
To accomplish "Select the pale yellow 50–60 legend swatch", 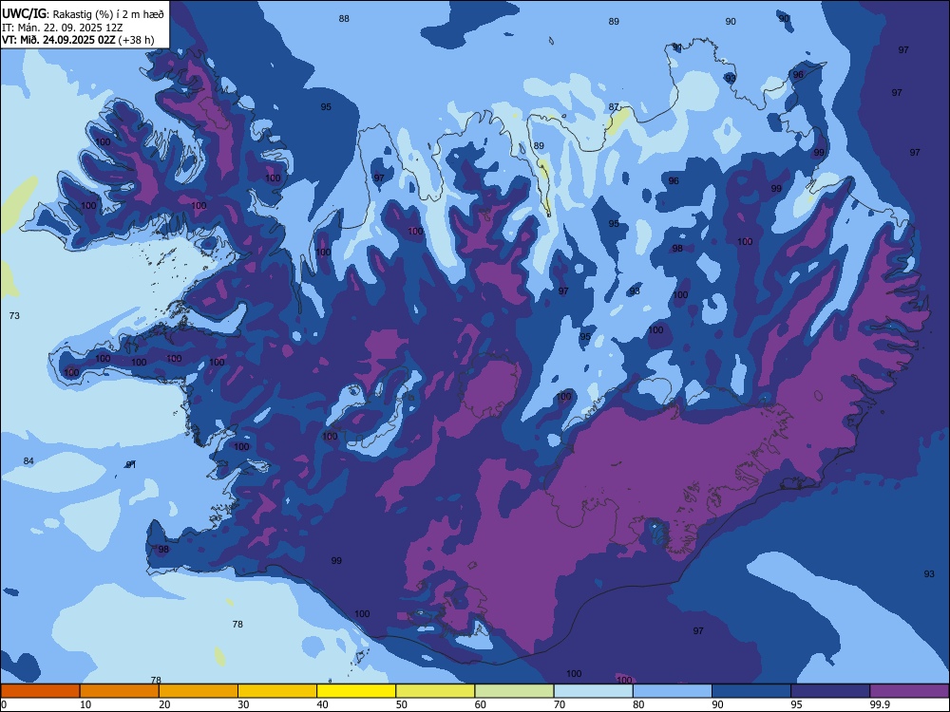I will click(435, 691).
